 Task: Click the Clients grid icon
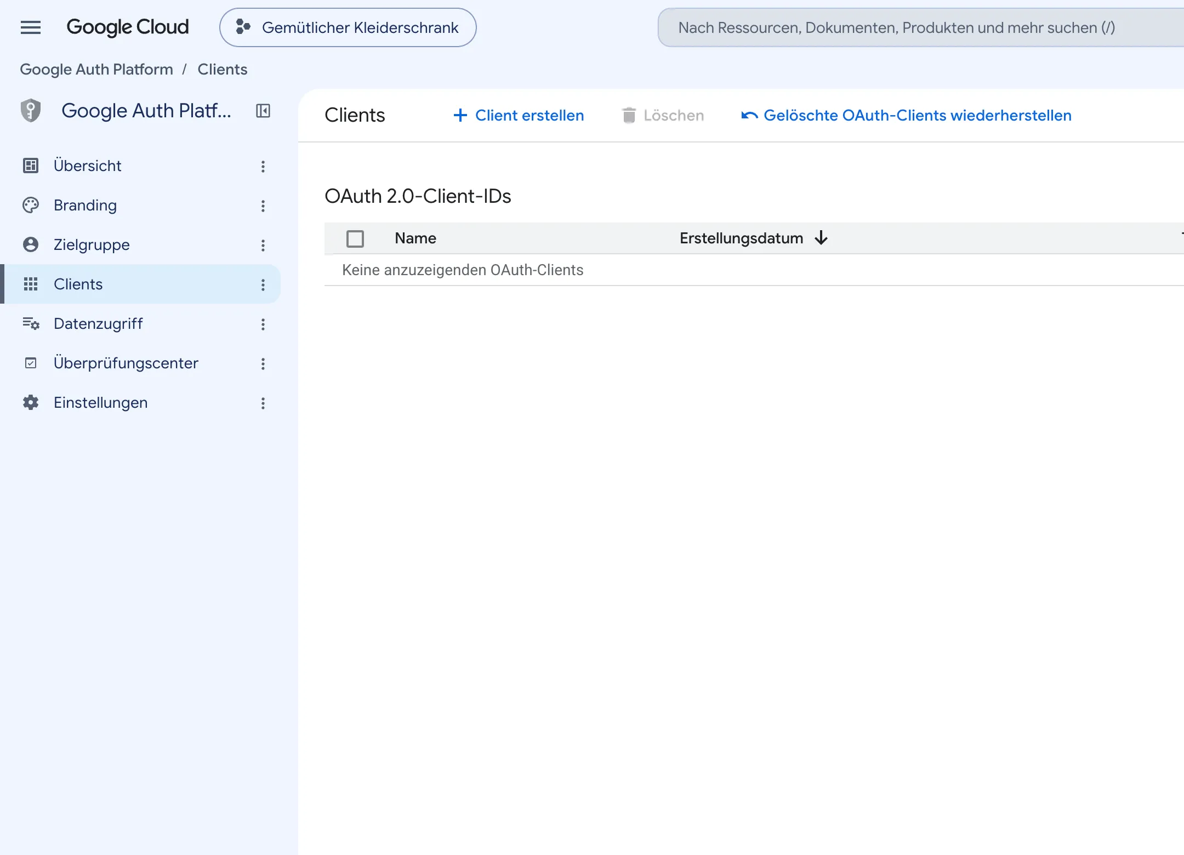(31, 284)
